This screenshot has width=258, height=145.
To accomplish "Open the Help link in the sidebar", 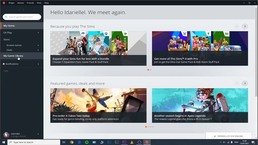I will 6,71.
